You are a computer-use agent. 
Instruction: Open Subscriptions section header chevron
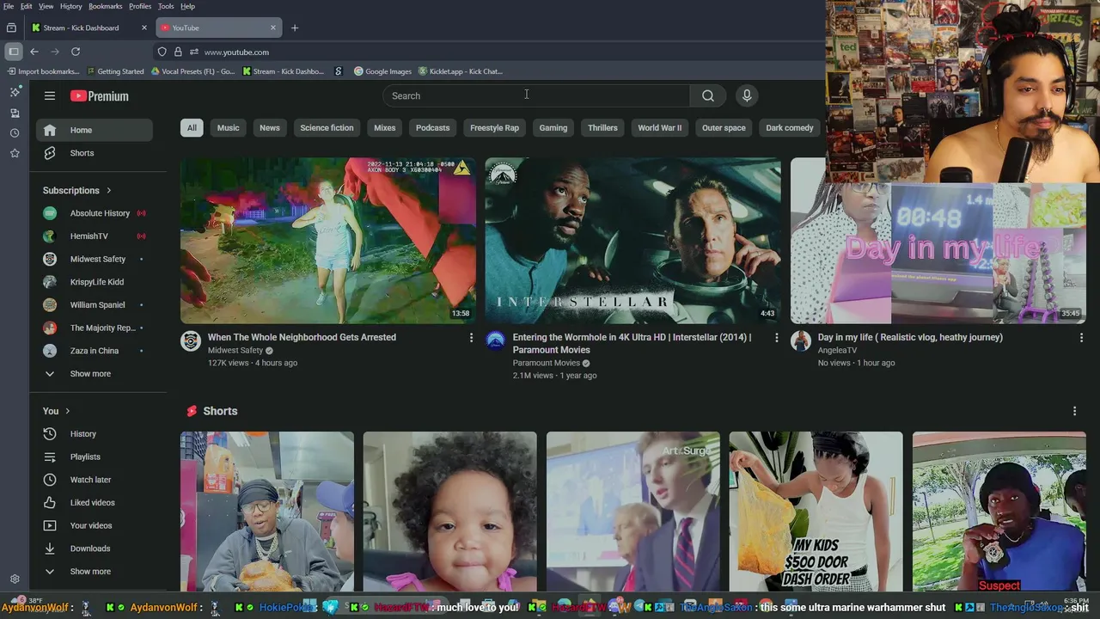pos(109,190)
